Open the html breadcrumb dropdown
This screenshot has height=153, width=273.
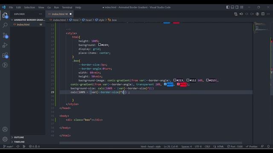point(74,20)
